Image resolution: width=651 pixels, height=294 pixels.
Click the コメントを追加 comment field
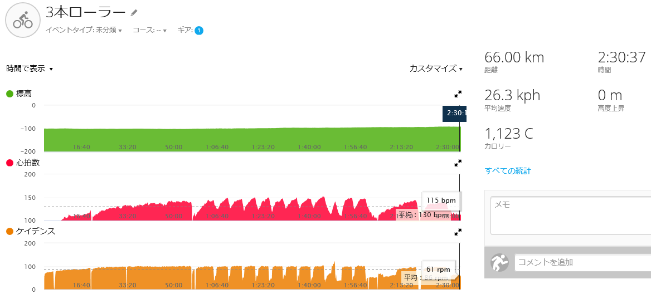click(x=580, y=262)
